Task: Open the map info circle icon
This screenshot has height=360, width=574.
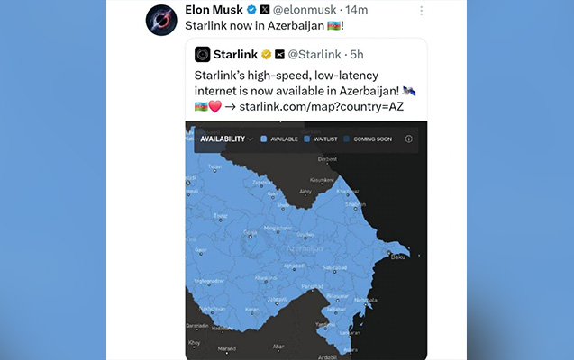Action: click(x=408, y=139)
